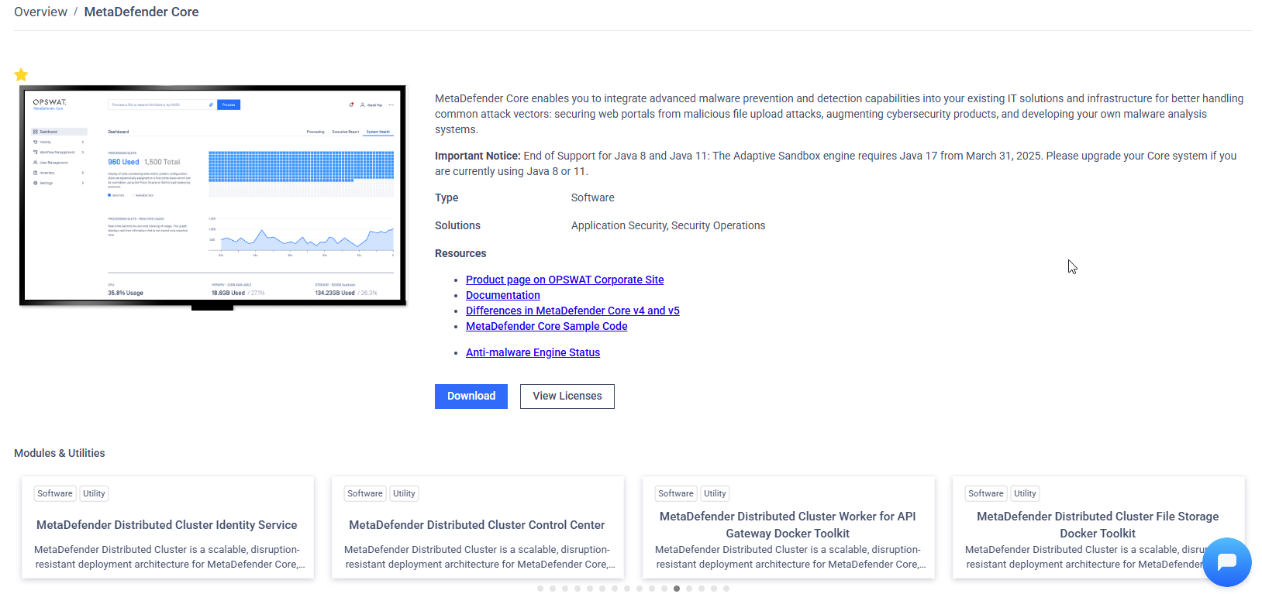
Task: Open MetaDefender Core Sample Code link
Action: tap(547, 326)
